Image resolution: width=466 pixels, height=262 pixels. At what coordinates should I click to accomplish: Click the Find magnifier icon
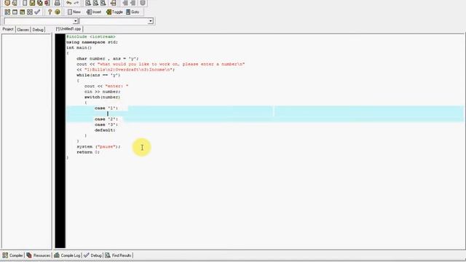(x=88, y=3)
